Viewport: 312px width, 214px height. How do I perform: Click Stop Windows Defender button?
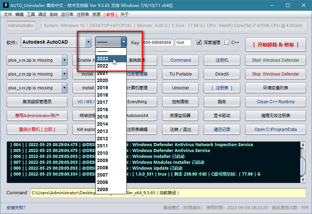point(275,74)
